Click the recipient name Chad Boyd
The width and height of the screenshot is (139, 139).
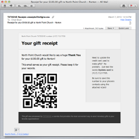16,20
